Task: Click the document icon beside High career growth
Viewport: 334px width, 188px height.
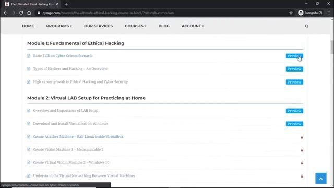Action: point(29,82)
